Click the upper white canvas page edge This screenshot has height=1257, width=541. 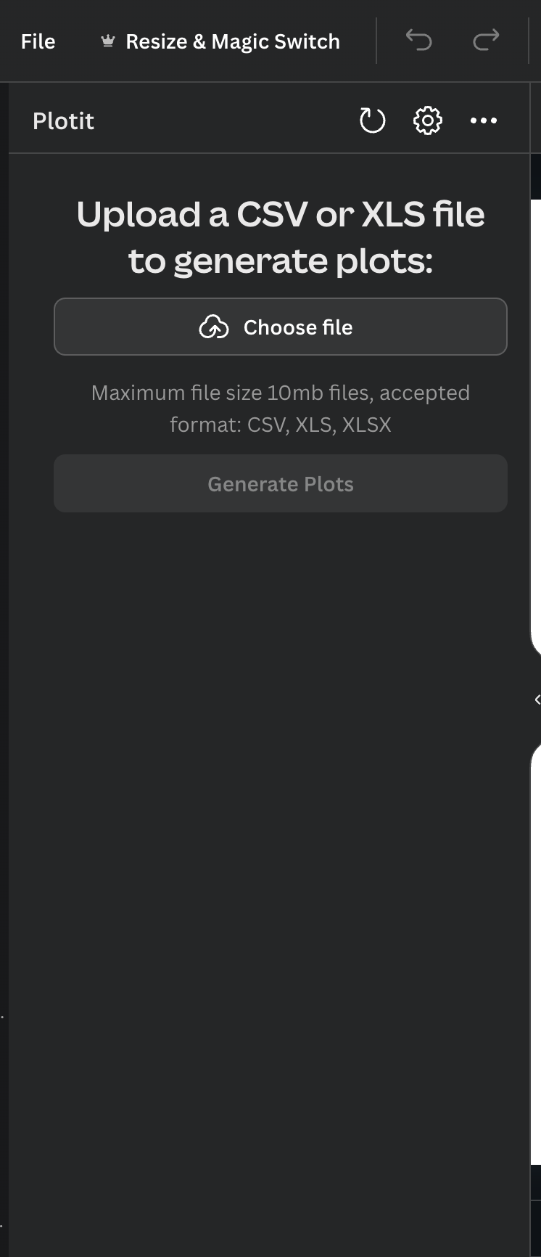pos(537,421)
